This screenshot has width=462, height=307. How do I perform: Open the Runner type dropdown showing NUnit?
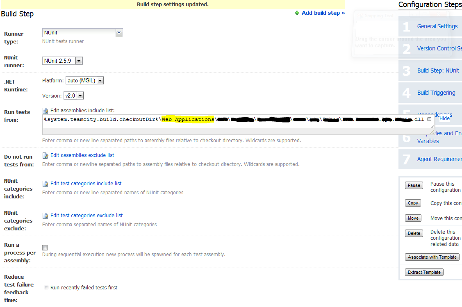[82, 33]
